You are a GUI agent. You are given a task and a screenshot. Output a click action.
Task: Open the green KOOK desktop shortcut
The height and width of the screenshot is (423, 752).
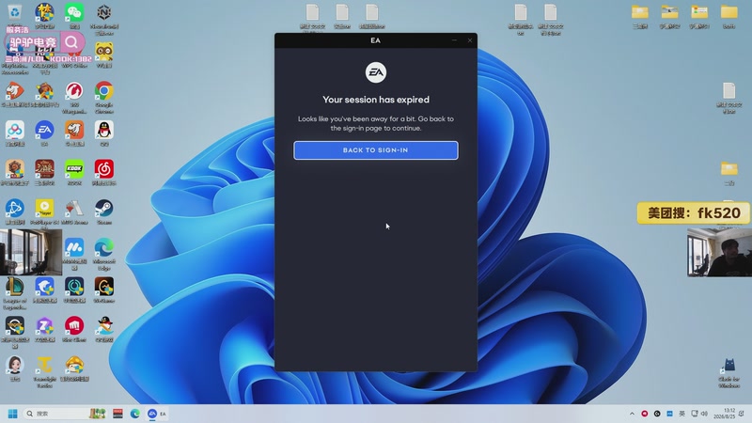74,169
